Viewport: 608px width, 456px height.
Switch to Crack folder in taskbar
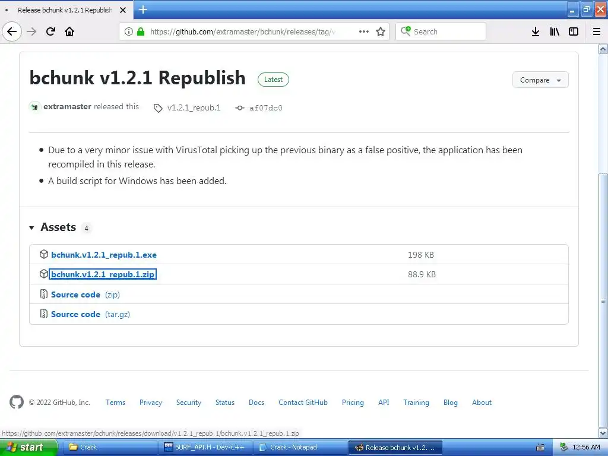[110, 447]
